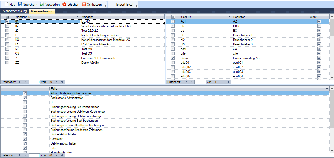Discard changes with Verwerfen icon
The image size is (334, 158).
tap(42, 5)
